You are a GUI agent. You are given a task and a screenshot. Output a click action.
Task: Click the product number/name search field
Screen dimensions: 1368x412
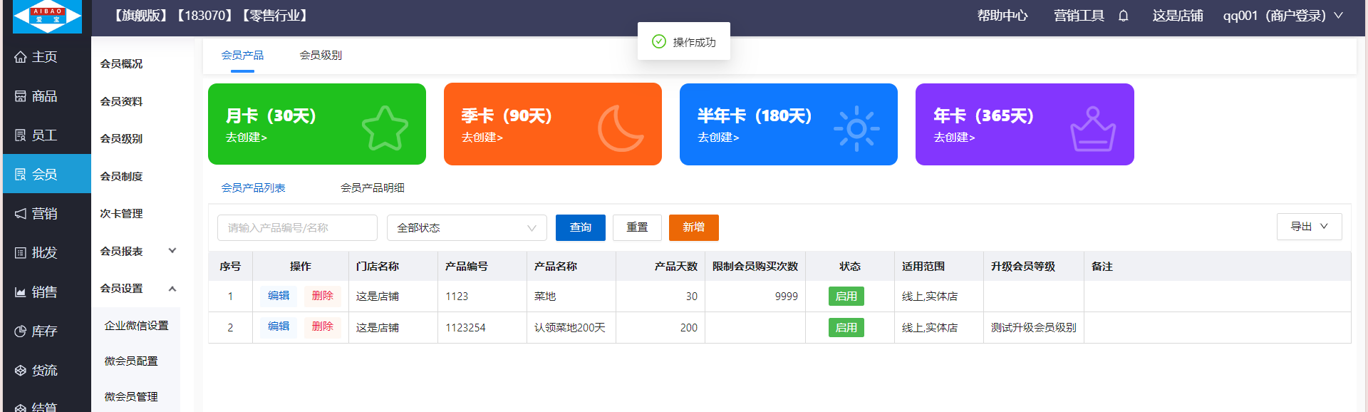(x=297, y=228)
